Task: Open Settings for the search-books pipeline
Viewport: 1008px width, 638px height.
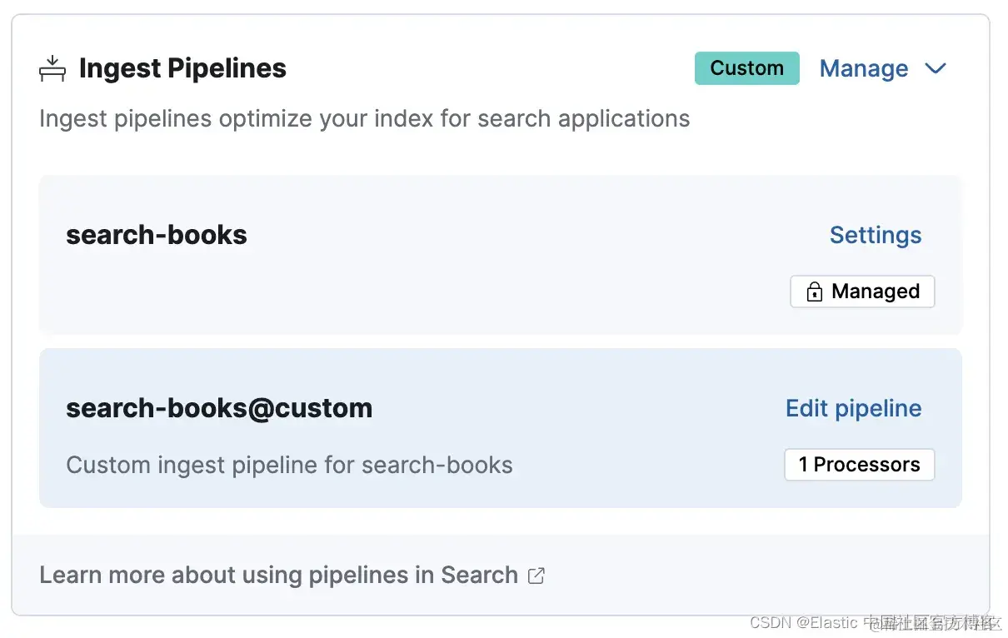Action: click(875, 235)
